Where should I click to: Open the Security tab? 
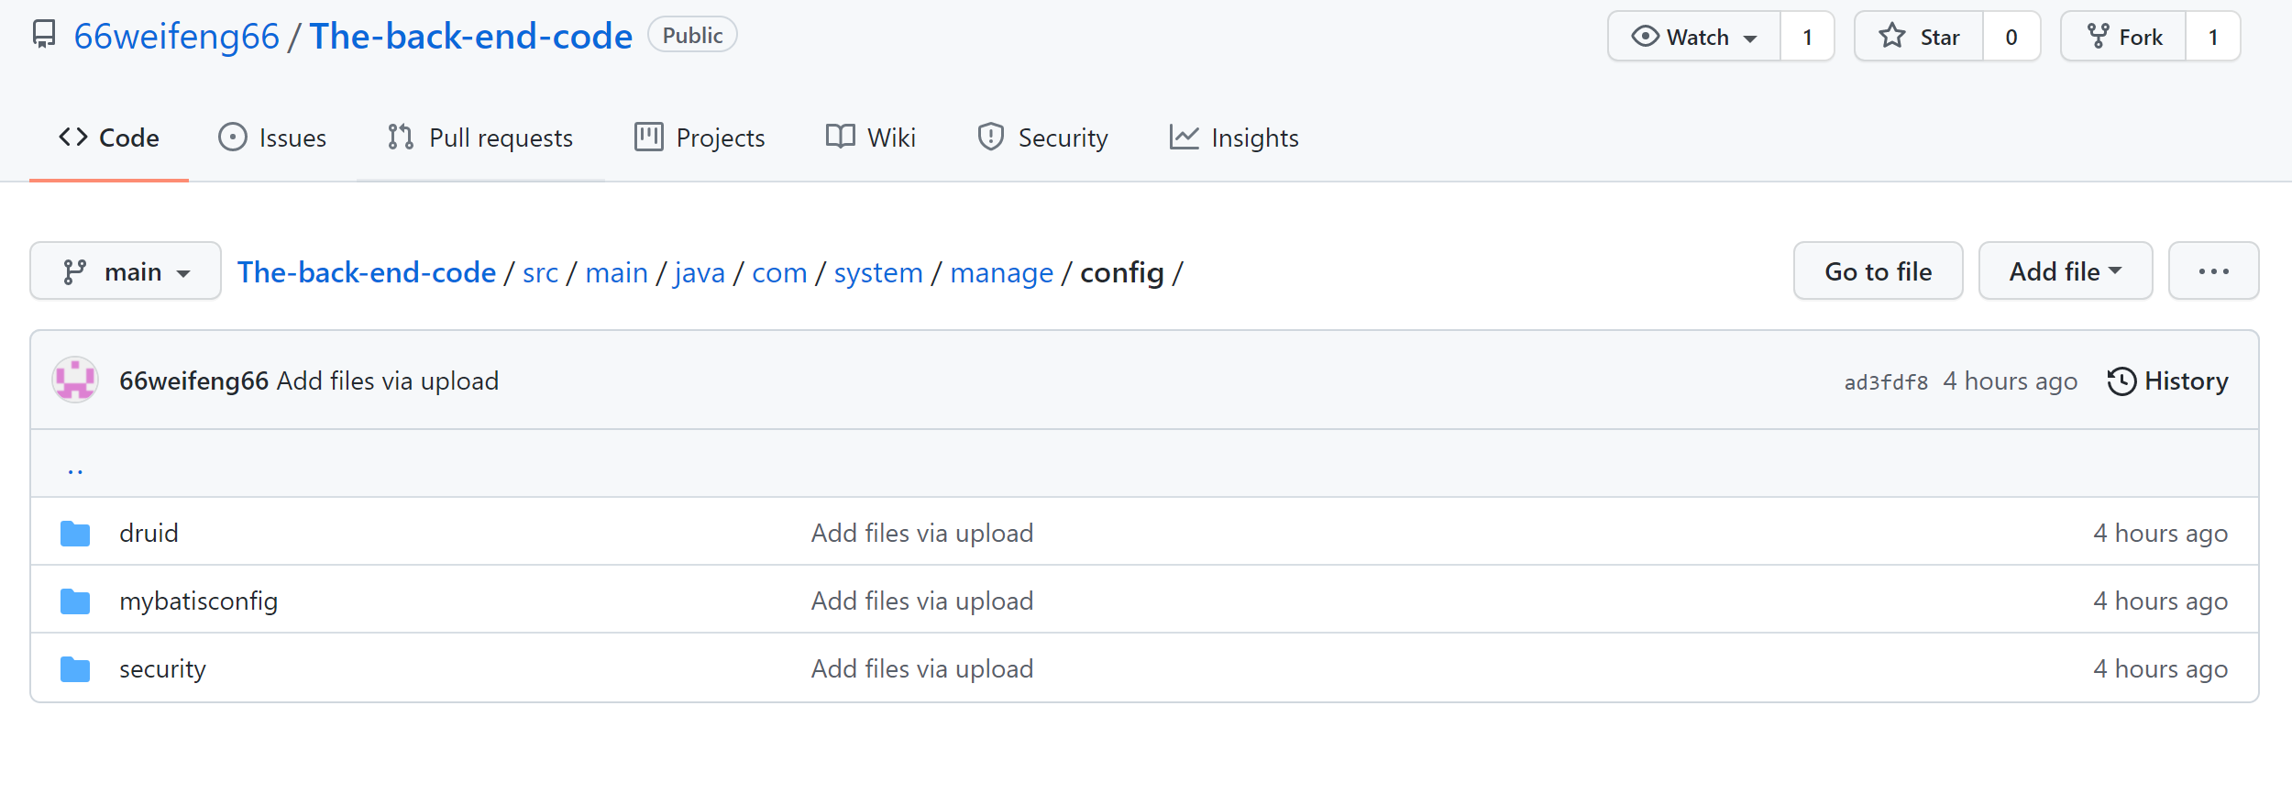(x=1043, y=138)
